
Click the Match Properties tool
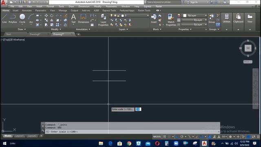tap(171, 20)
